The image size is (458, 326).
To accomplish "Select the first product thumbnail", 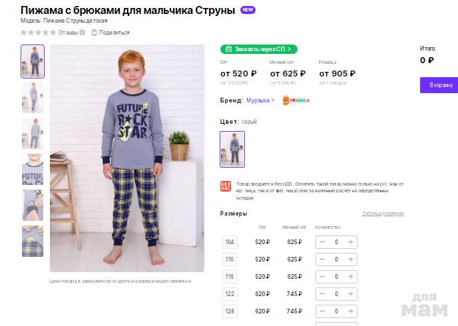I will point(33,61).
